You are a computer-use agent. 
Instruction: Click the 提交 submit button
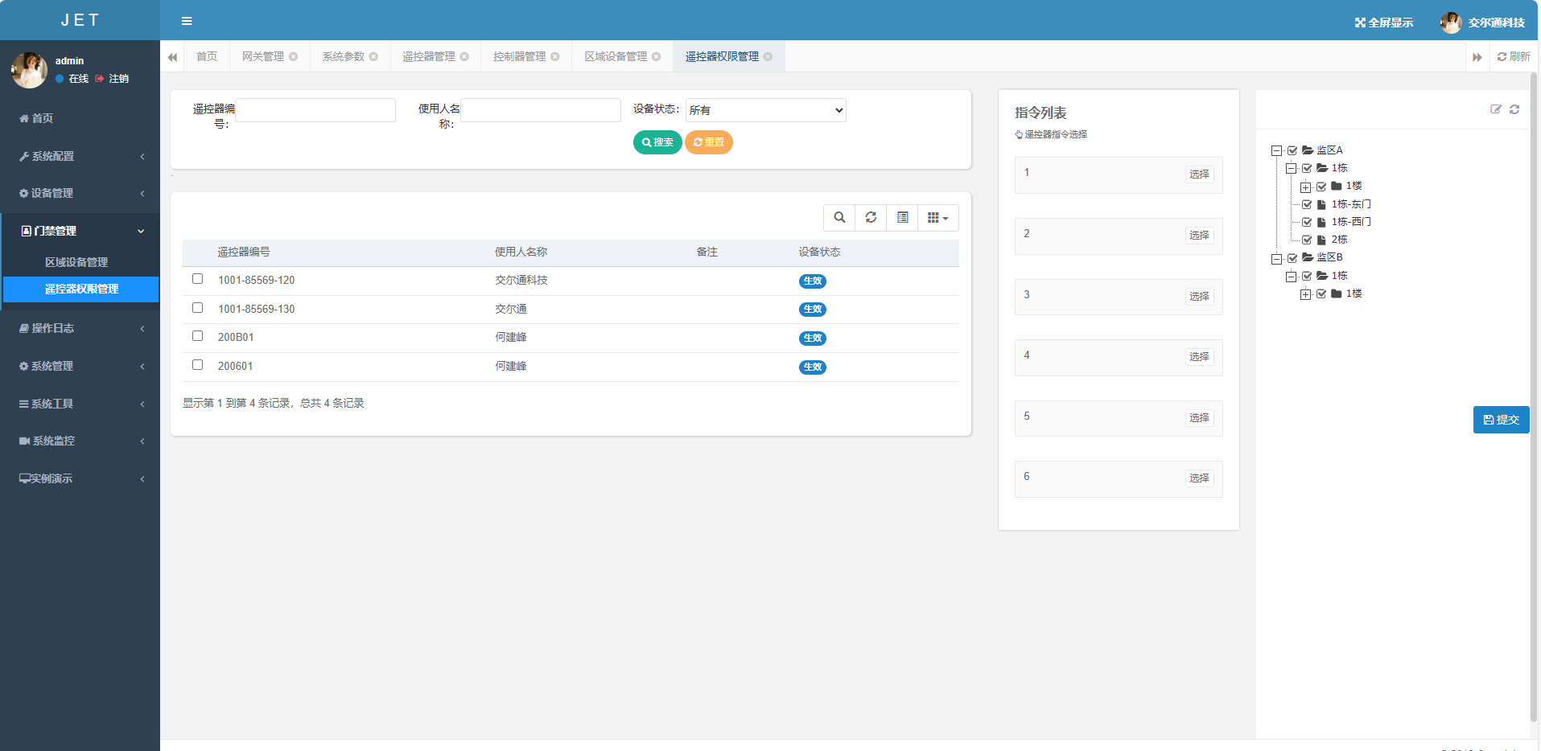(x=1501, y=420)
